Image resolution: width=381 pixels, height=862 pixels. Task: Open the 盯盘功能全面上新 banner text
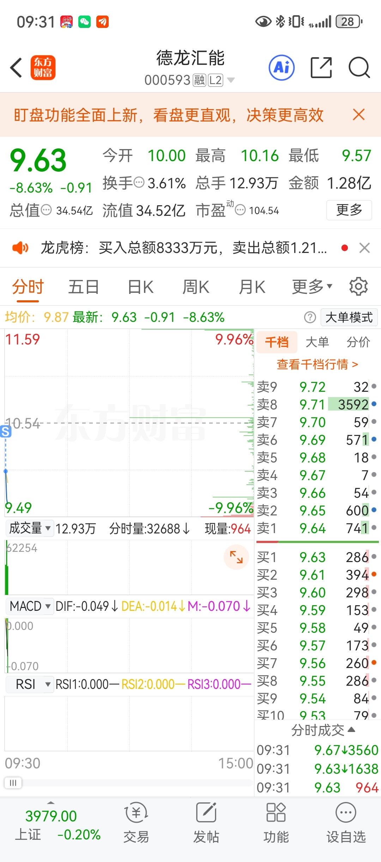(168, 115)
